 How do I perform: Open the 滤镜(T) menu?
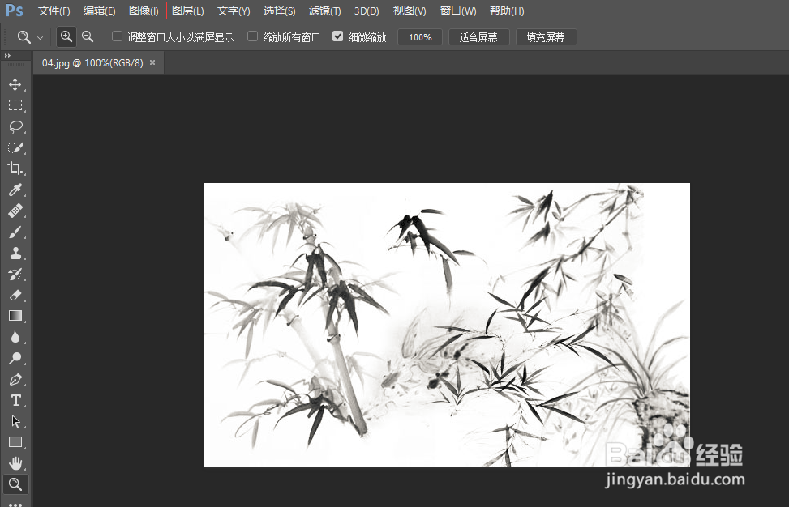[x=324, y=11]
